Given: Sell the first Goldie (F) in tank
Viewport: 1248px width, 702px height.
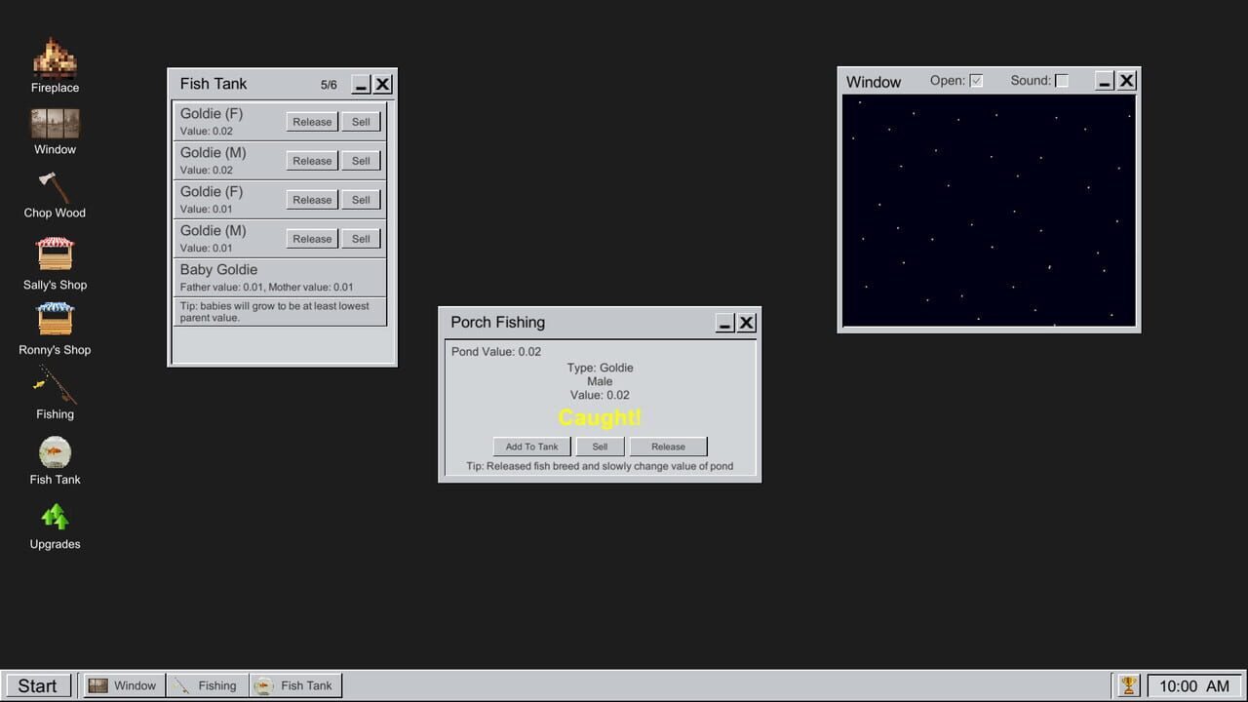Looking at the screenshot, I should (361, 122).
